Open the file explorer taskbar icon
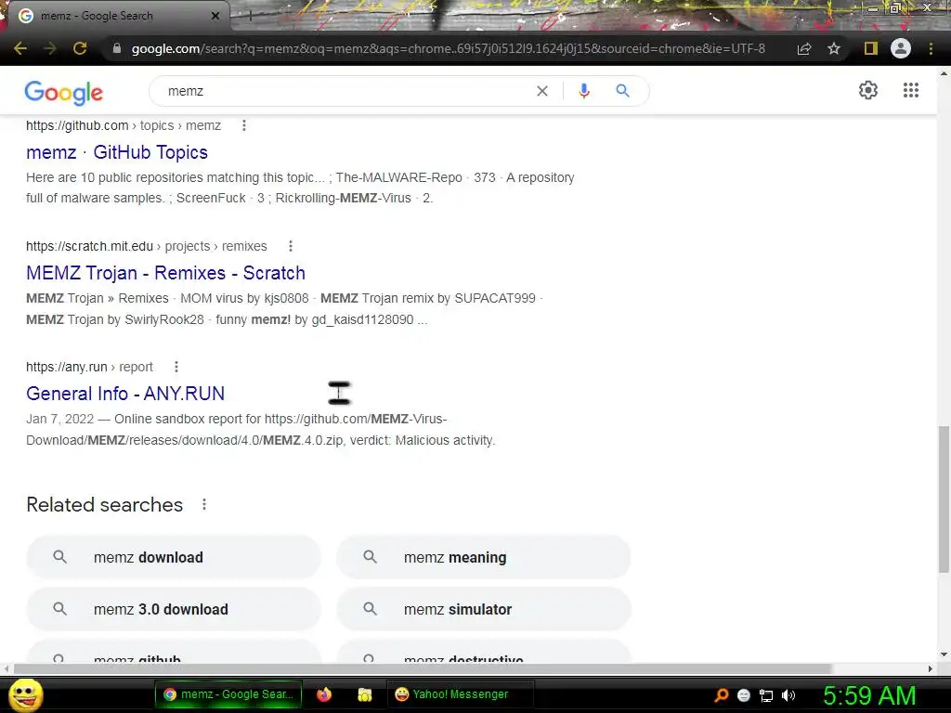Screen dimensions: 951x713 pos(364,694)
